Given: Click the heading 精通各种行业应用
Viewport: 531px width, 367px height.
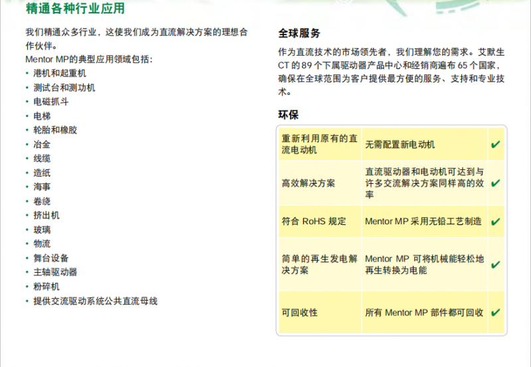Looking at the screenshot, I should point(75,8).
